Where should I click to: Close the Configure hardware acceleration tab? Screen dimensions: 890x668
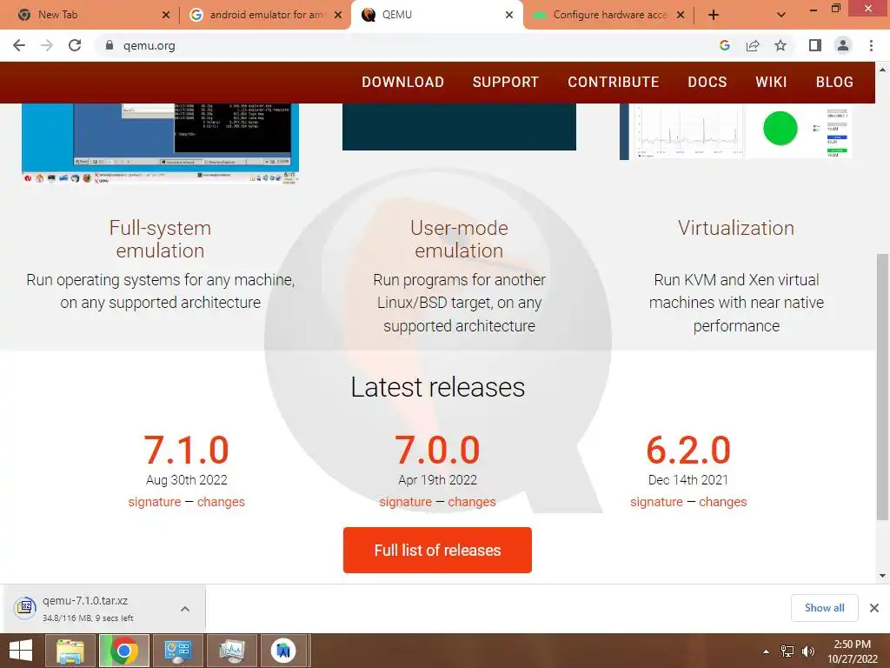point(681,15)
